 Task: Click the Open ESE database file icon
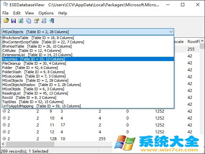[6, 21]
